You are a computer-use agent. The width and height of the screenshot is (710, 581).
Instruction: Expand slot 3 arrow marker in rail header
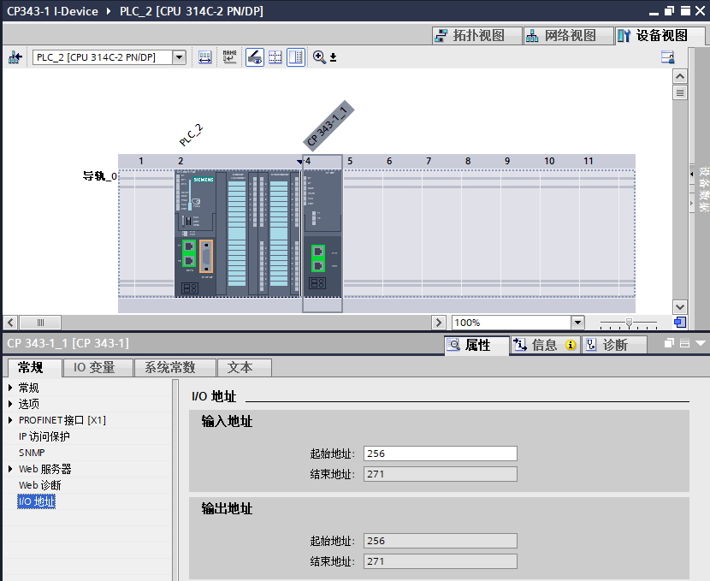pos(299,161)
